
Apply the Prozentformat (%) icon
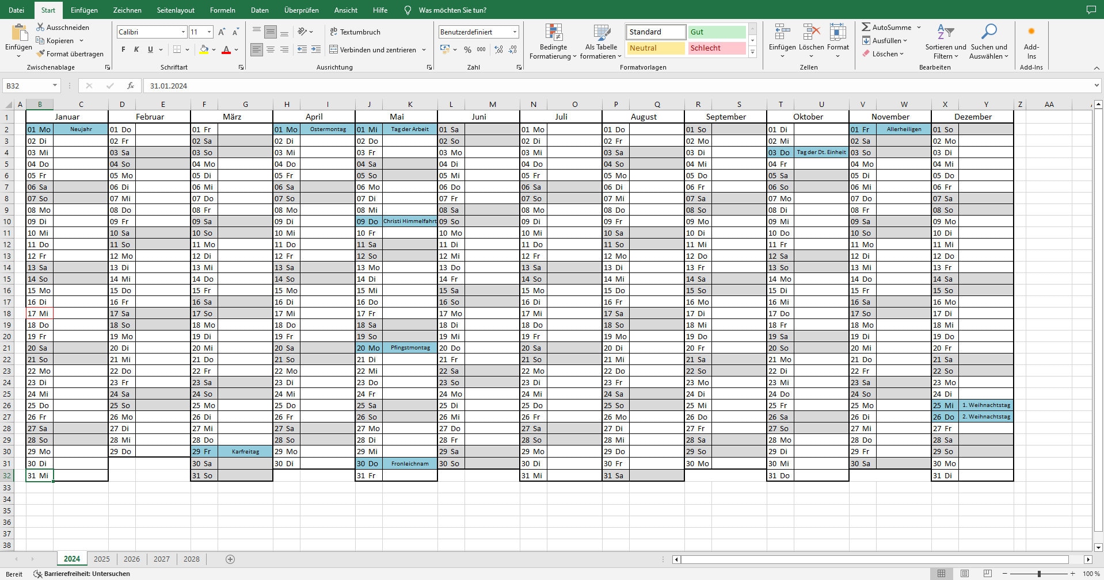(467, 49)
